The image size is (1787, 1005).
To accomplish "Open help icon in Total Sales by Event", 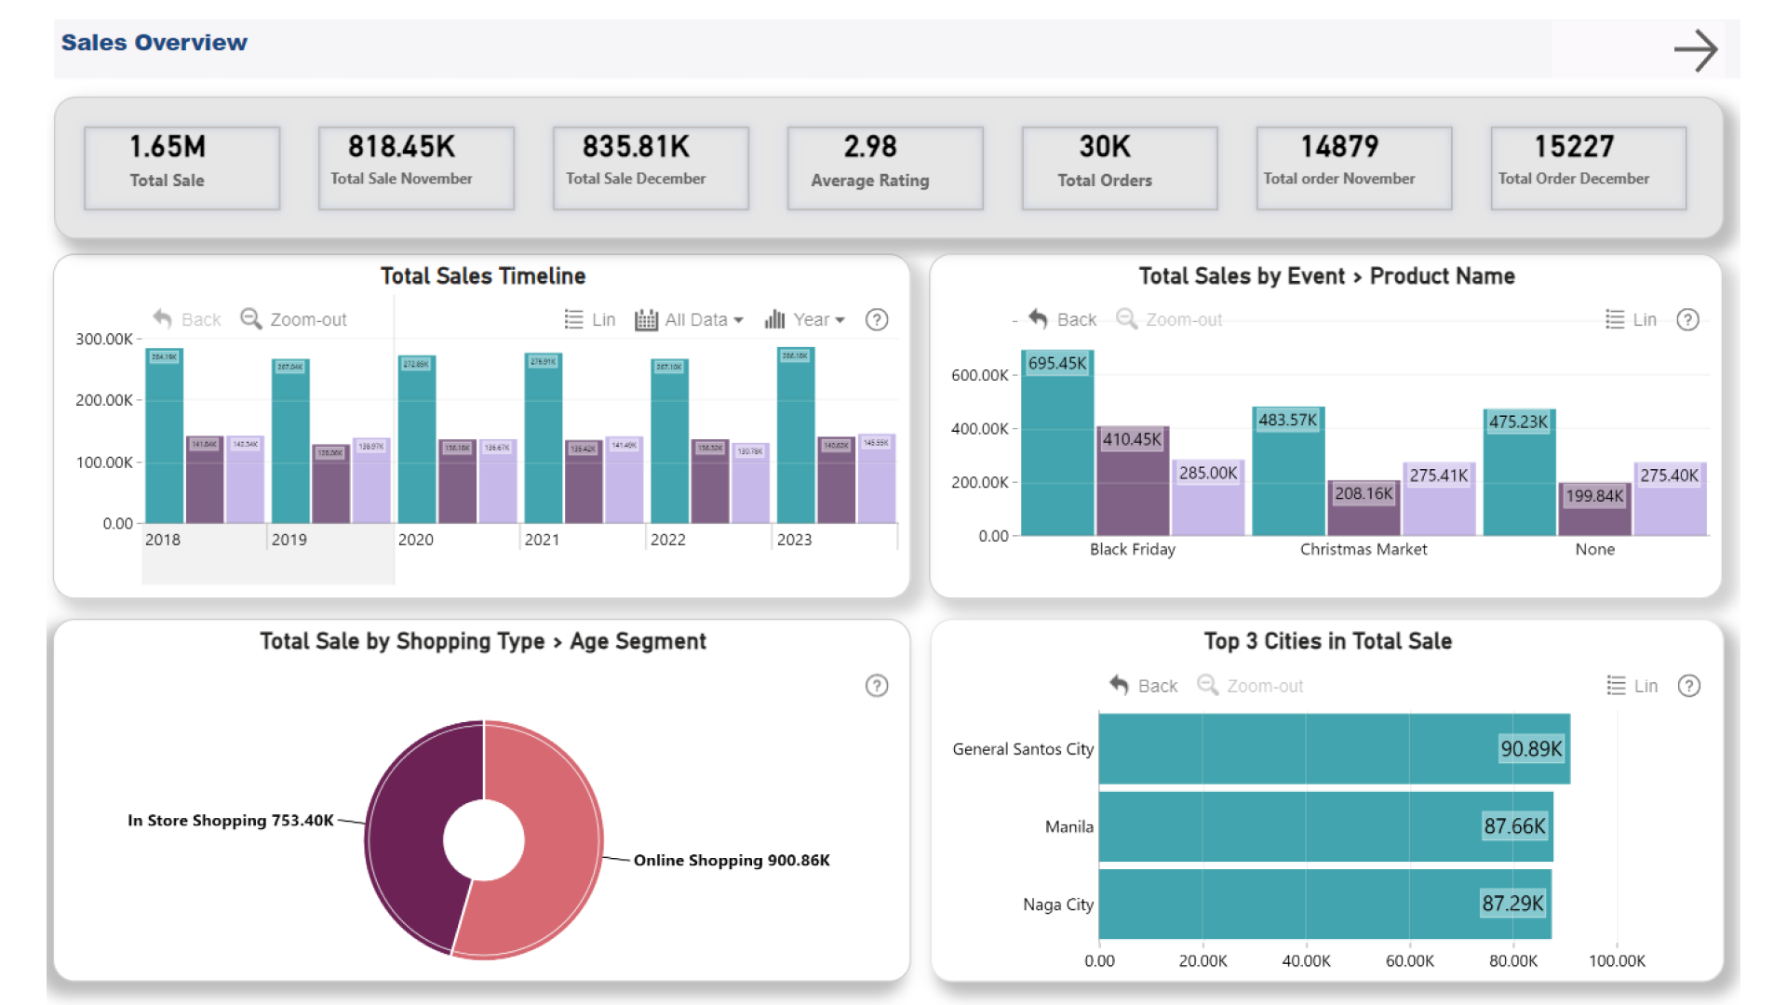I will pyautogui.click(x=1687, y=319).
